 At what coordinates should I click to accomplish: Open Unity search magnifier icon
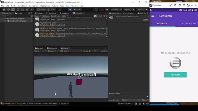click(96, 10)
